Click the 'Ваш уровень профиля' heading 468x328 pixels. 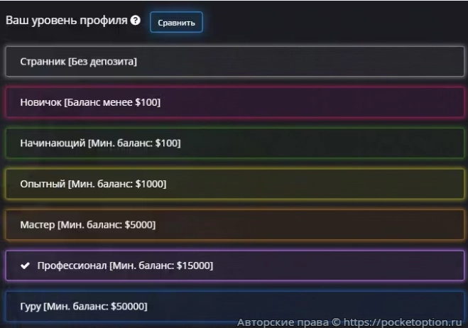point(66,21)
